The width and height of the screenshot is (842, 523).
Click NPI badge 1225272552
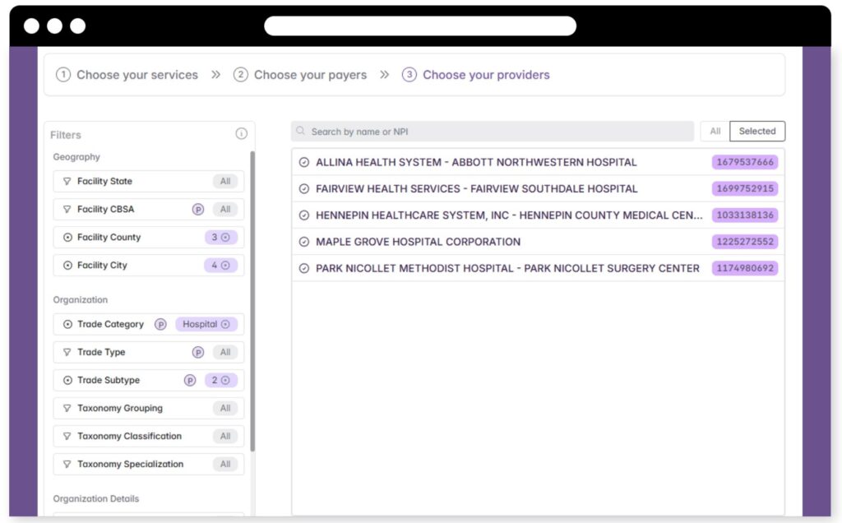click(745, 242)
